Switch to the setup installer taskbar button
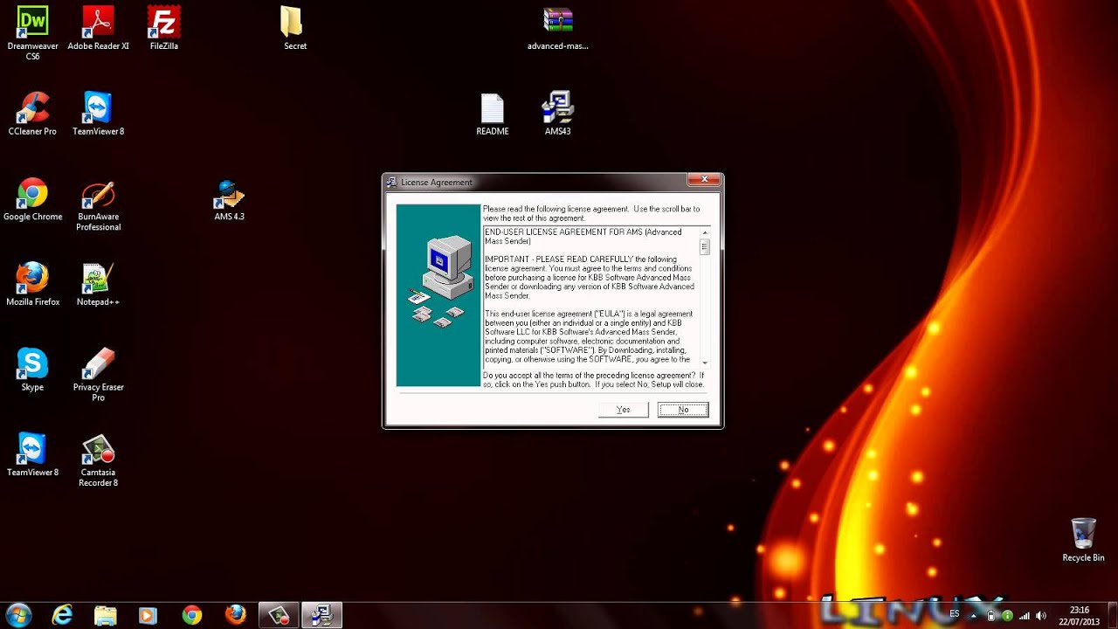This screenshot has width=1118, height=629. pyautogui.click(x=321, y=615)
